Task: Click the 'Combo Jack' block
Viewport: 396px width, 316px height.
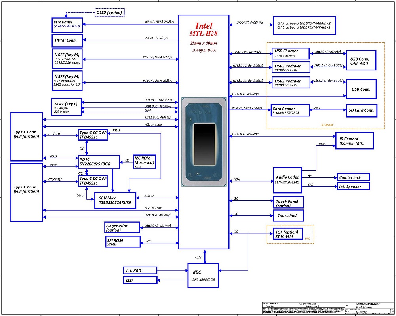Action: (354, 177)
